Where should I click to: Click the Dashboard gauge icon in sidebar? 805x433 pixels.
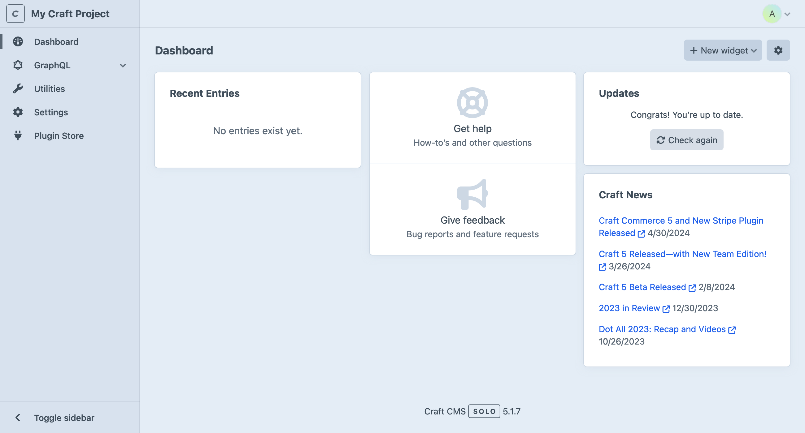[x=18, y=41]
